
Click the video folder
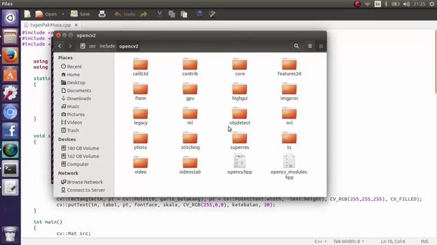(x=141, y=165)
